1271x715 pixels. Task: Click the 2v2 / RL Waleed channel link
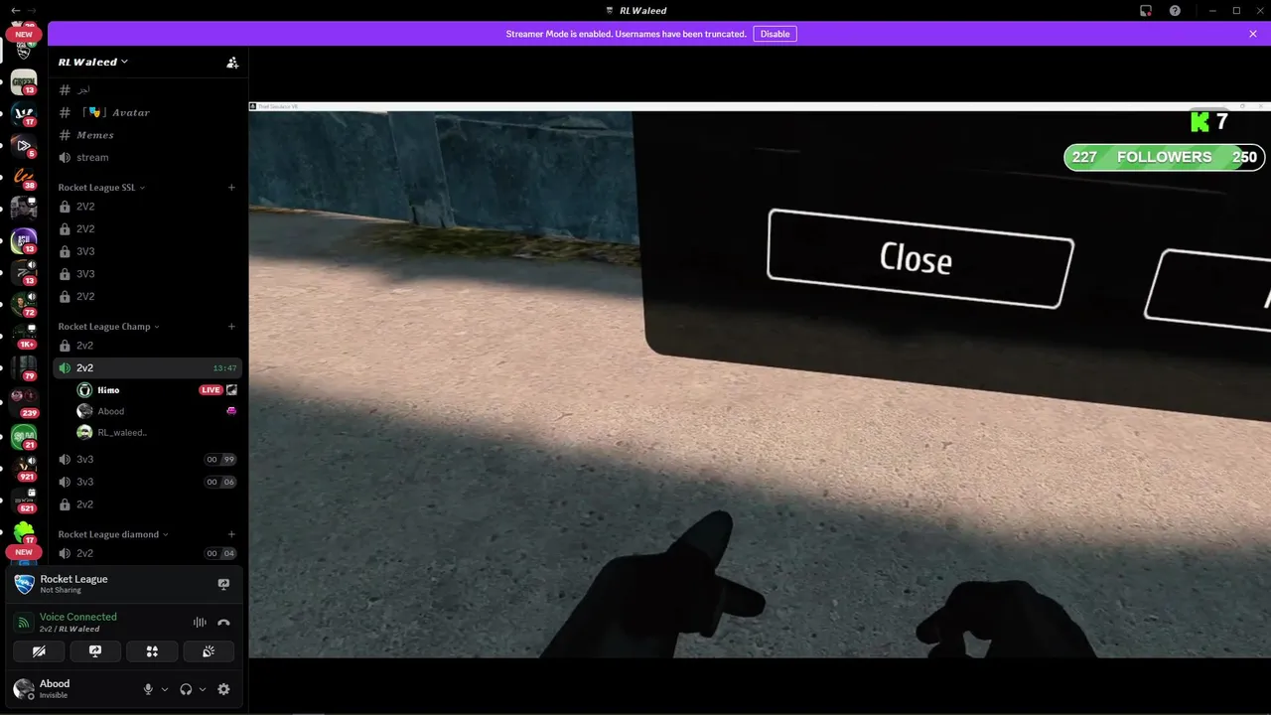(x=70, y=630)
